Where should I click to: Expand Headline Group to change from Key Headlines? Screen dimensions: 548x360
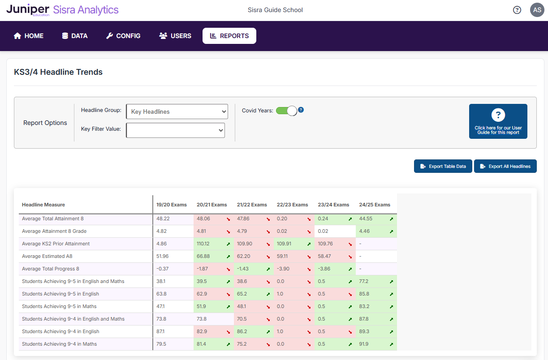(x=177, y=111)
